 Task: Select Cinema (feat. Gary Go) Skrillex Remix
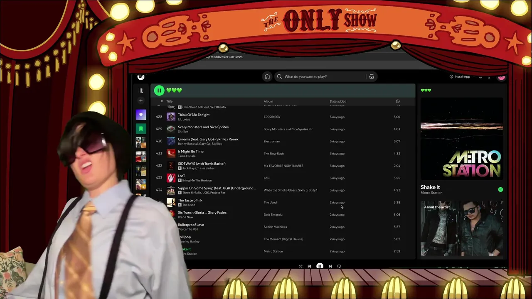click(208, 139)
